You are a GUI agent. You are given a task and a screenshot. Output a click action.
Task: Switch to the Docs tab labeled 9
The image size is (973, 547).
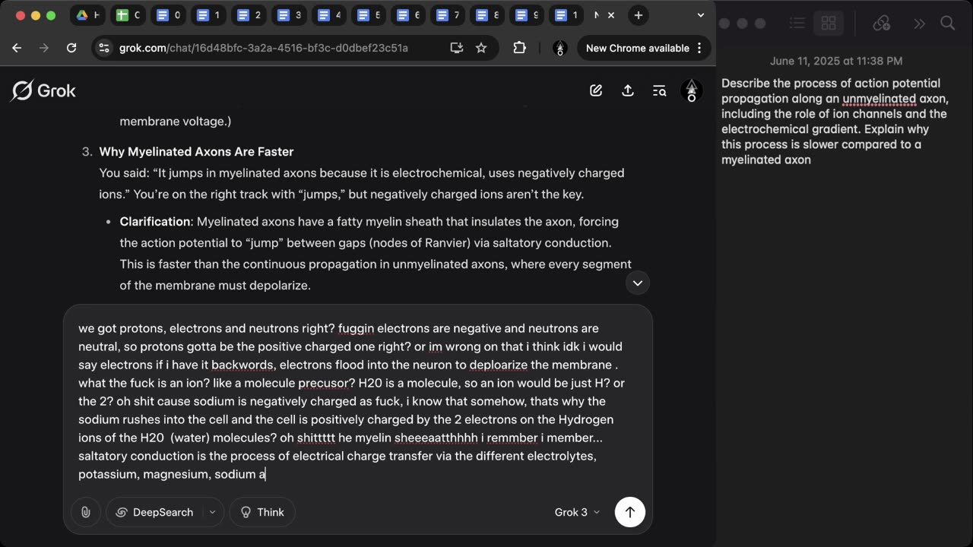[527, 15]
